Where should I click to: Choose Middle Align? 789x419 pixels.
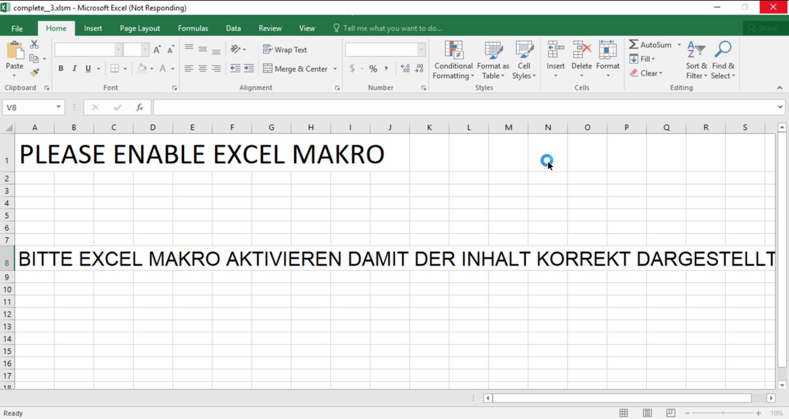click(203, 49)
